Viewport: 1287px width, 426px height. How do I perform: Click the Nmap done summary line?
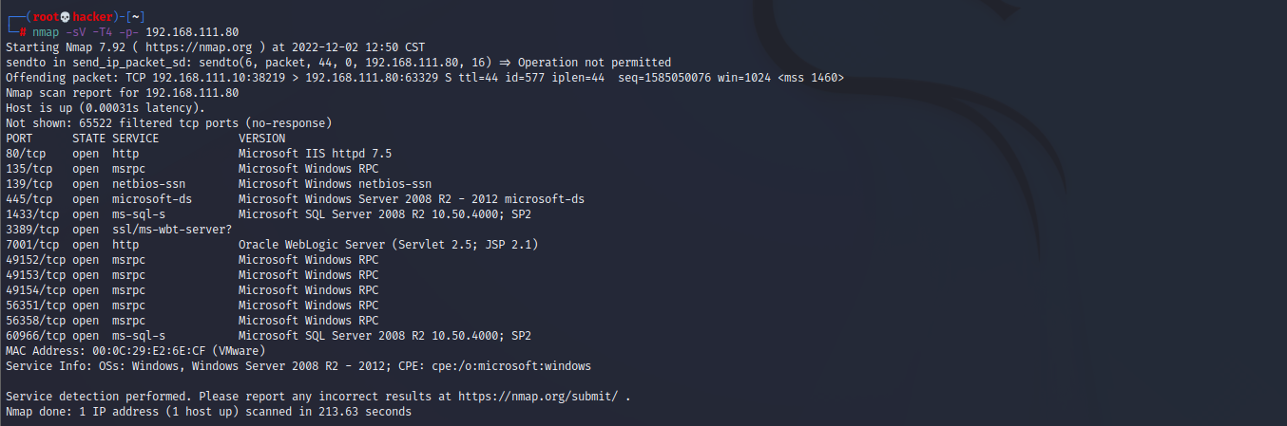point(208,412)
